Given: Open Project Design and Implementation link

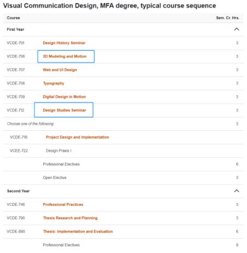Looking at the screenshot, I should coord(78,137).
